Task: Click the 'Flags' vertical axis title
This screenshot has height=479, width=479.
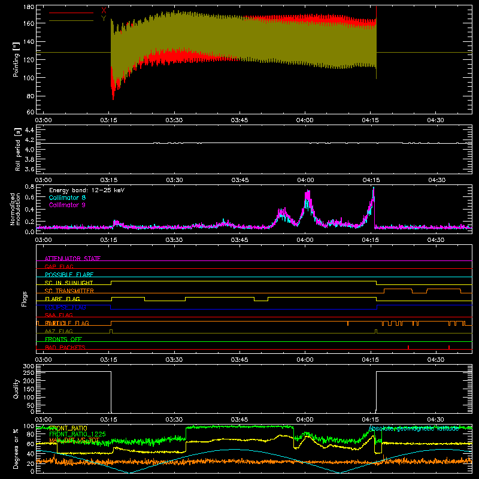Action: coord(25,299)
